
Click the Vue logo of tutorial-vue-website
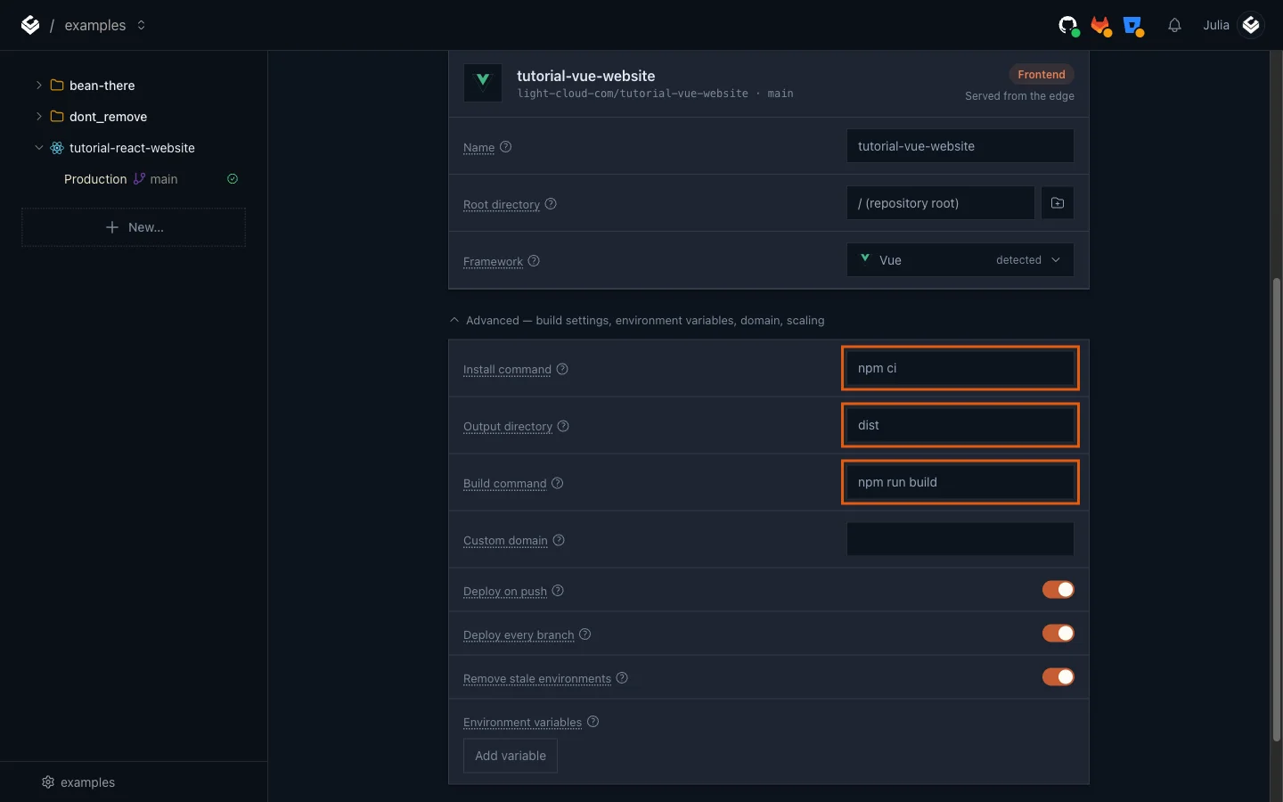(483, 83)
